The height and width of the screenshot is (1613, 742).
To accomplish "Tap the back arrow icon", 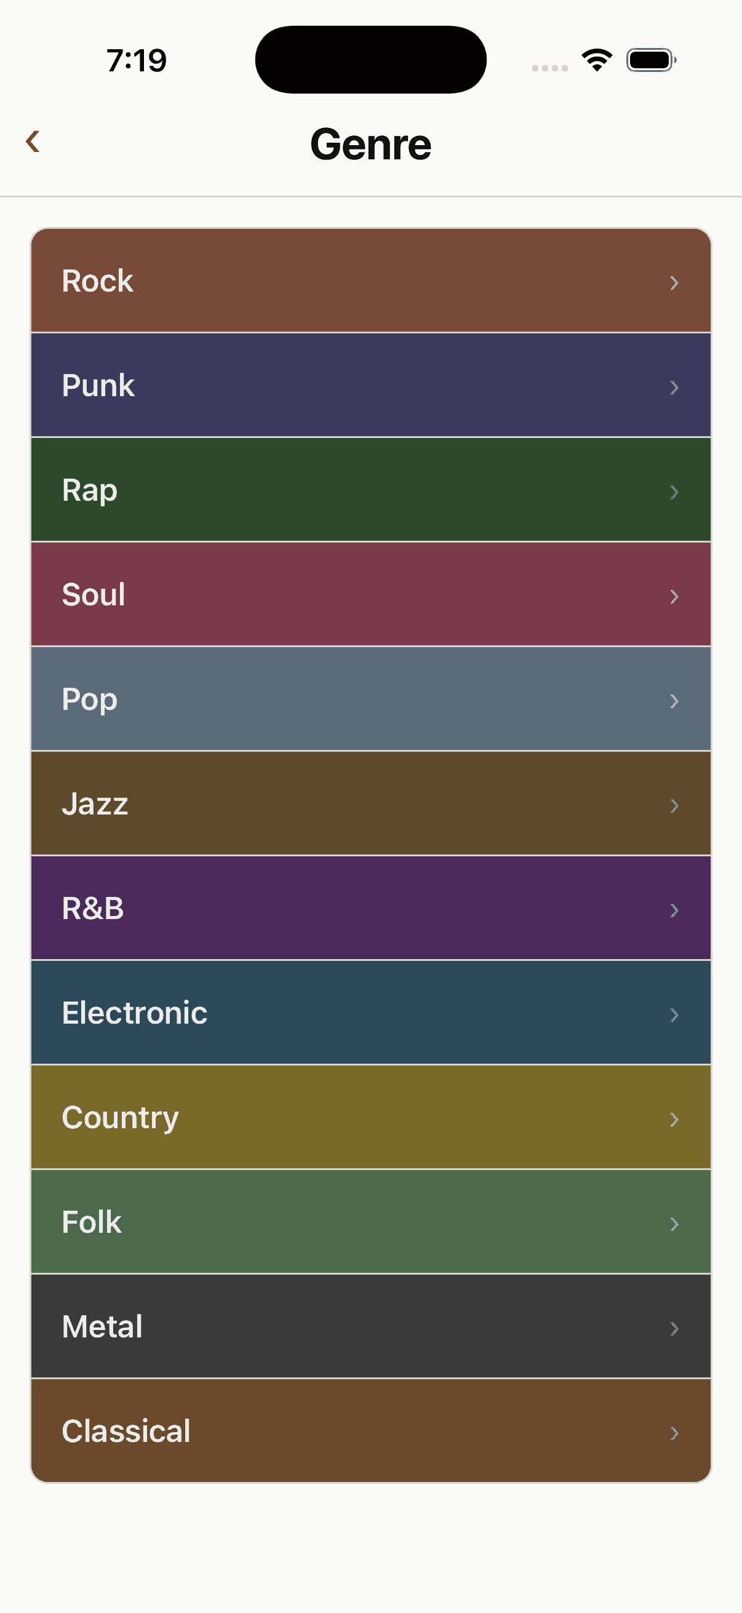I will (33, 141).
